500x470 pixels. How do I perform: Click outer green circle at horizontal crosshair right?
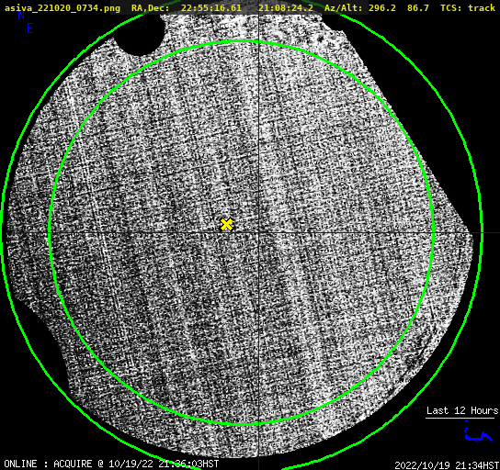tap(482, 233)
